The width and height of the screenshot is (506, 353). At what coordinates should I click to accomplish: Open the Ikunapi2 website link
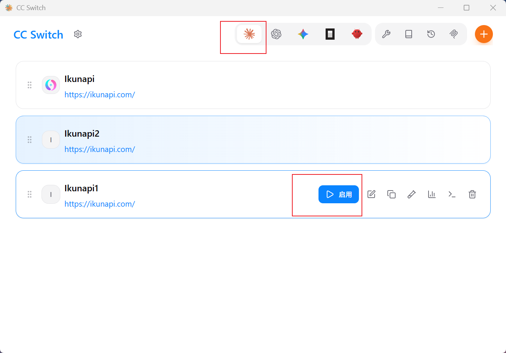tap(100, 149)
